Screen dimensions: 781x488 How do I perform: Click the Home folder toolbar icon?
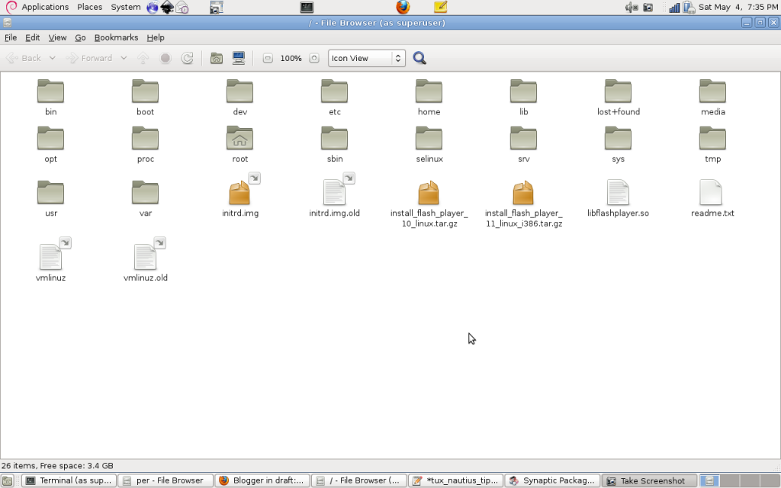tap(216, 58)
